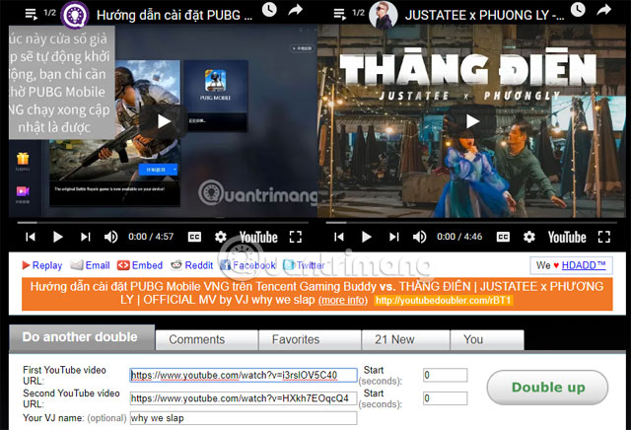Focus the Second YouTube video URL field
Image resolution: width=631 pixels, height=430 pixels.
(x=244, y=398)
